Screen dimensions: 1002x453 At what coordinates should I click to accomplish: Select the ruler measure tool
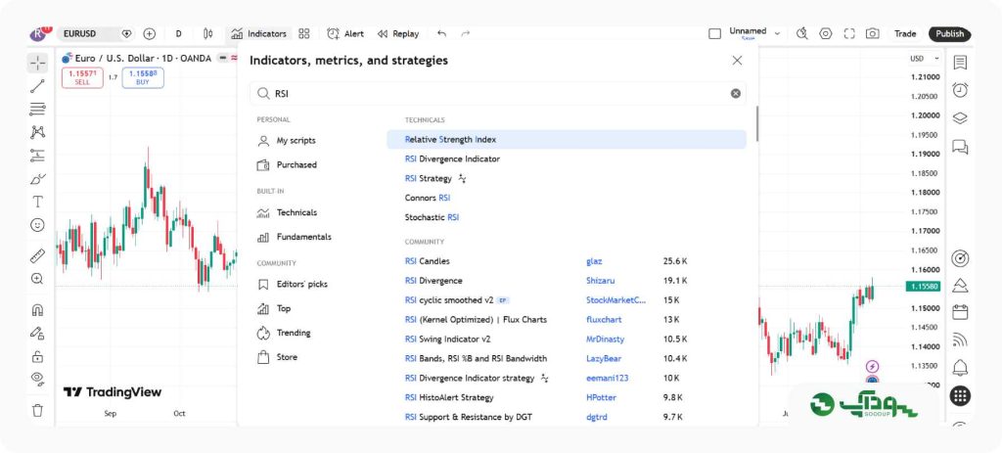[38, 255]
